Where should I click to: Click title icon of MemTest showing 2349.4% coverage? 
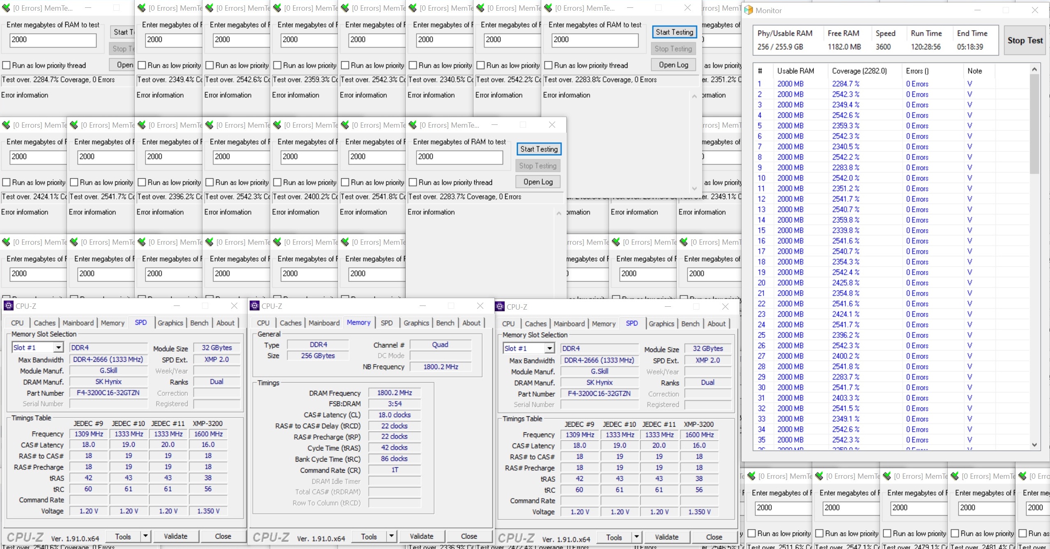142,8
